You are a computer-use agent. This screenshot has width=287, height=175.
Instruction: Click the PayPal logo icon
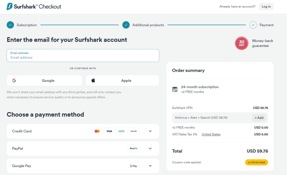133,149
